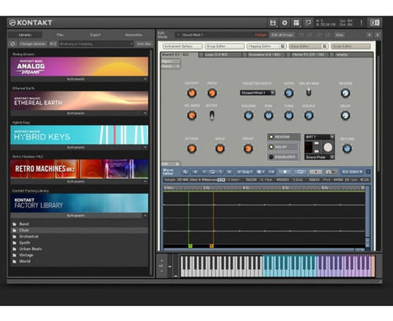This screenshot has height=321, width=393.
Task: Toggle the Mapping Editor popout square
Action: pos(283,46)
